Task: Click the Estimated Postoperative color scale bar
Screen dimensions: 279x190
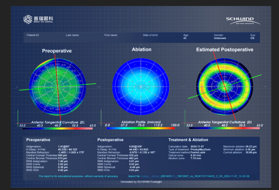Action: tap(224, 128)
